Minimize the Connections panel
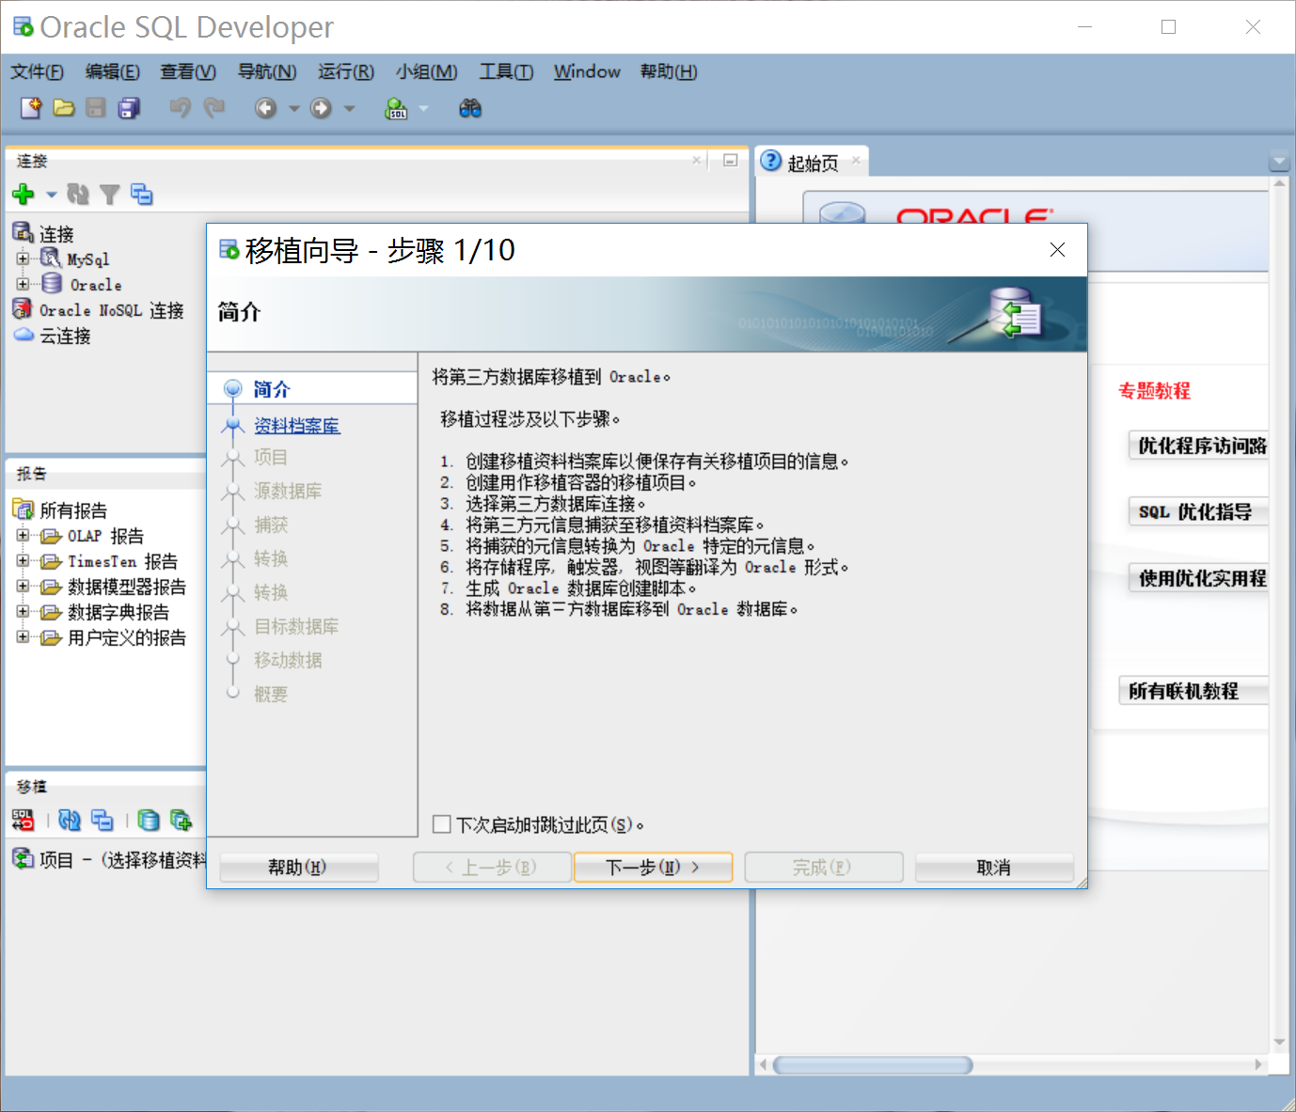This screenshot has height=1112, width=1296. click(730, 161)
